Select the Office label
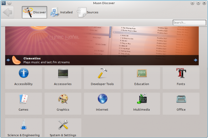The height and width of the screenshot is (138, 208). click(181, 109)
